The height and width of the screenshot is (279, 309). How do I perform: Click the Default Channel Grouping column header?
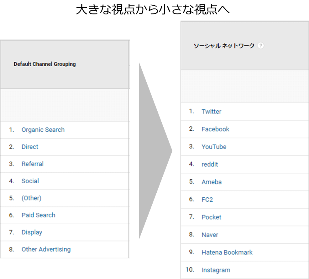pos(45,64)
